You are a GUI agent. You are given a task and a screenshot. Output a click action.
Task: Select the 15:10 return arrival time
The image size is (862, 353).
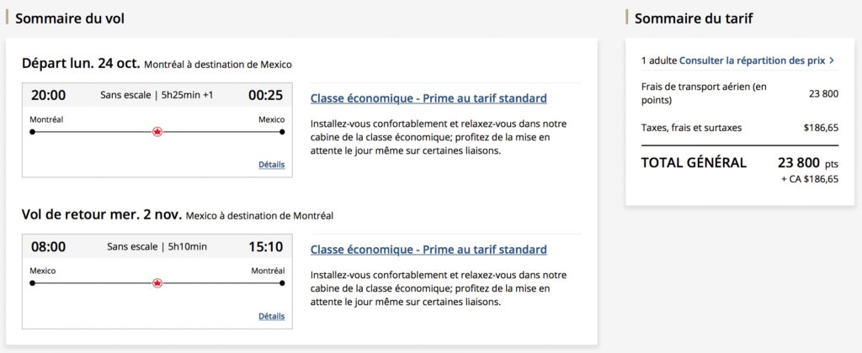point(265,246)
